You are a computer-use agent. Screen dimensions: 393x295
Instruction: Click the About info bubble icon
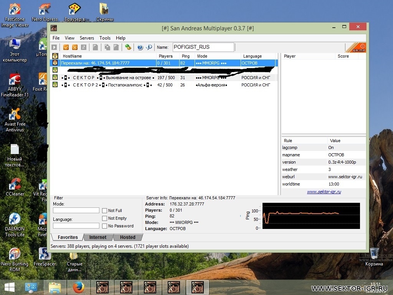(149, 47)
